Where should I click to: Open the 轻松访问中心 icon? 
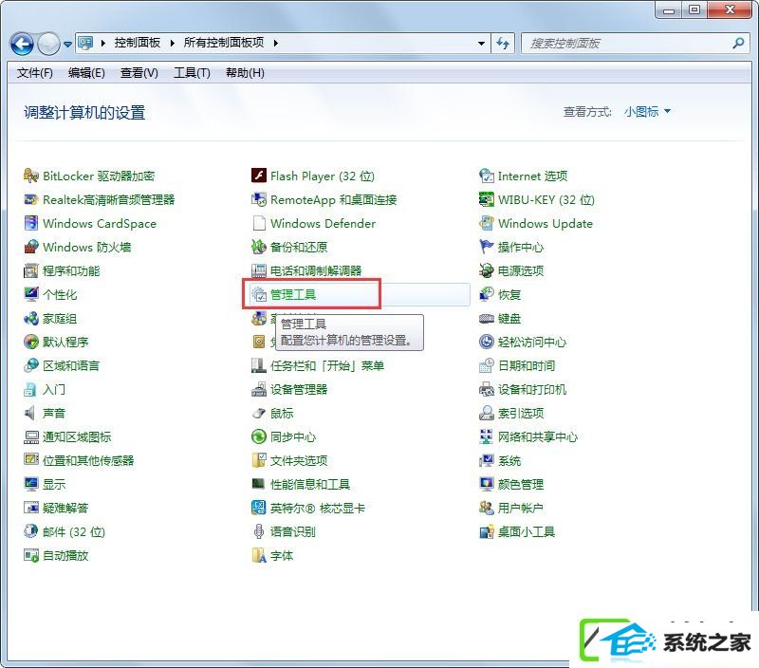[x=487, y=343]
